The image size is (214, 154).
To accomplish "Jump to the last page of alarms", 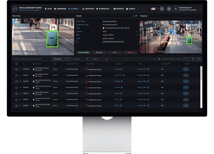I will pos(159,59).
